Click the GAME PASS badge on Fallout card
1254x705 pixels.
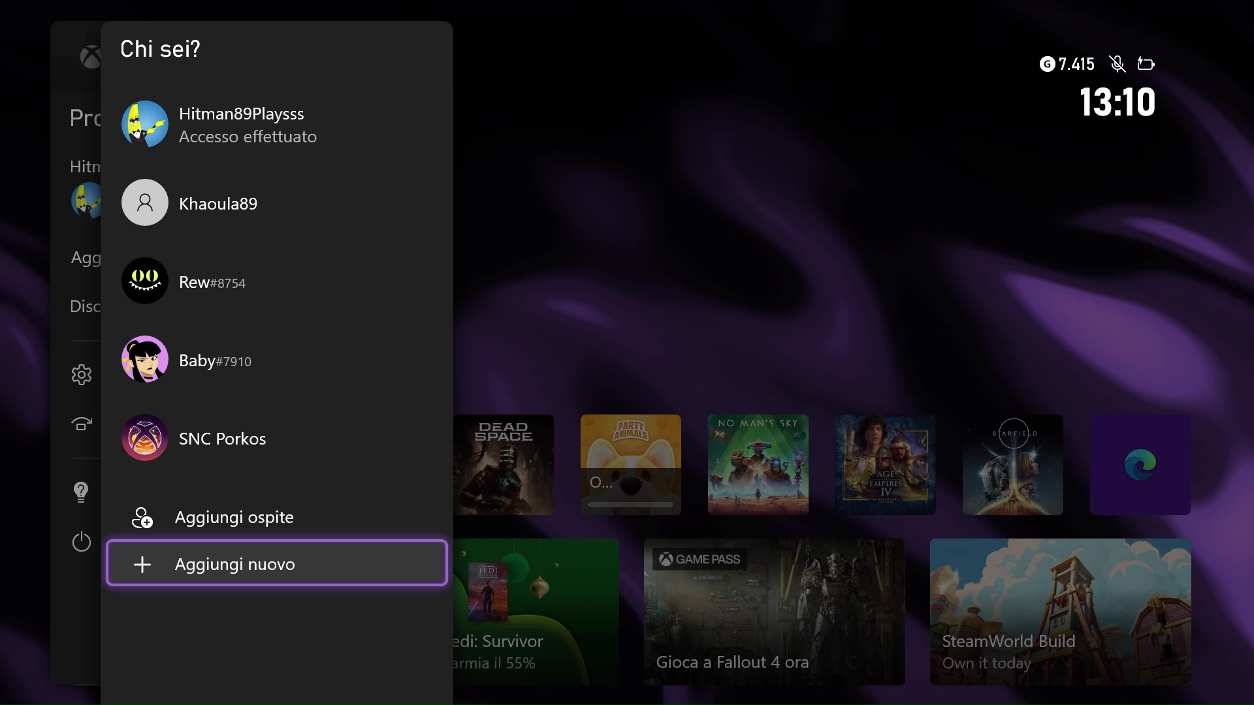click(699, 559)
